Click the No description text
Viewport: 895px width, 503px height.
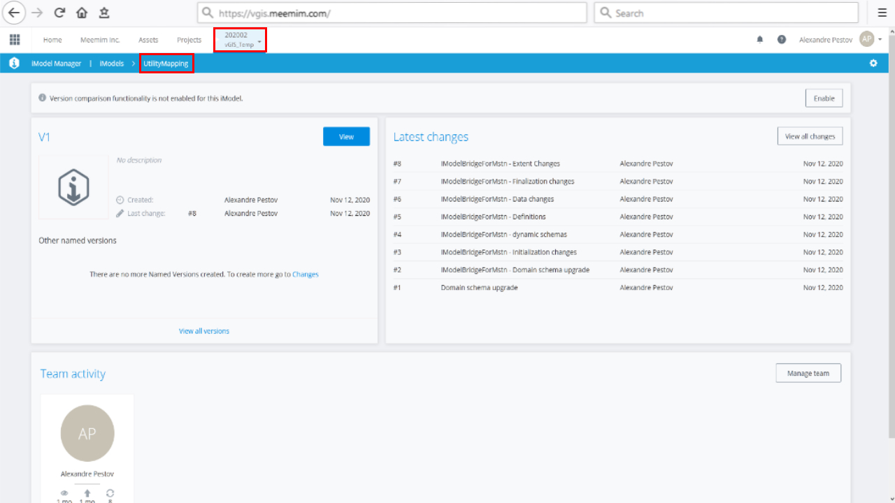tap(139, 160)
